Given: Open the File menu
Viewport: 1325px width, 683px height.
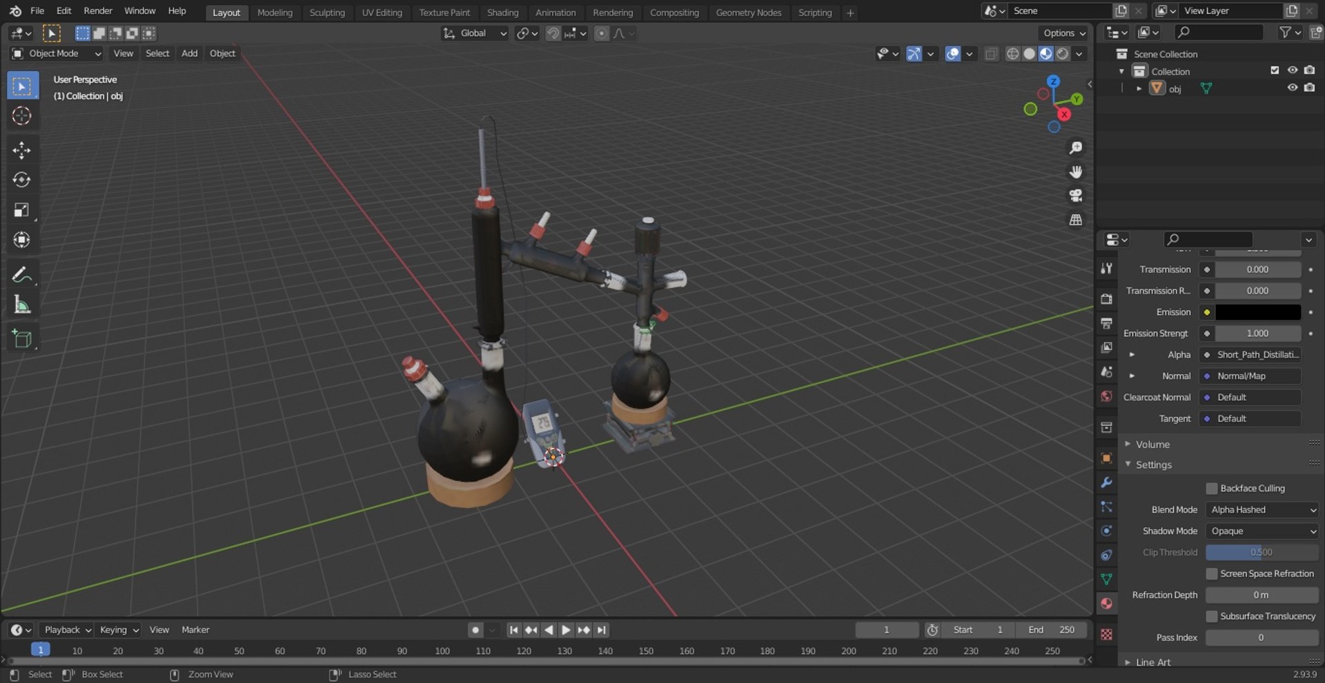Looking at the screenshot, I should (x=37, y=11).
